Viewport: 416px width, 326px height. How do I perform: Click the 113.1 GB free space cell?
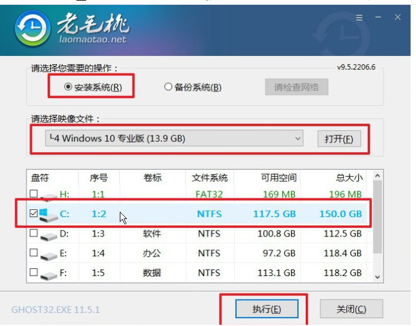(x=276, y=273)
